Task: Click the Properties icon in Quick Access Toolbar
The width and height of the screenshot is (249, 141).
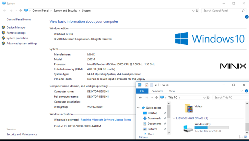Action: click(147, 85)
